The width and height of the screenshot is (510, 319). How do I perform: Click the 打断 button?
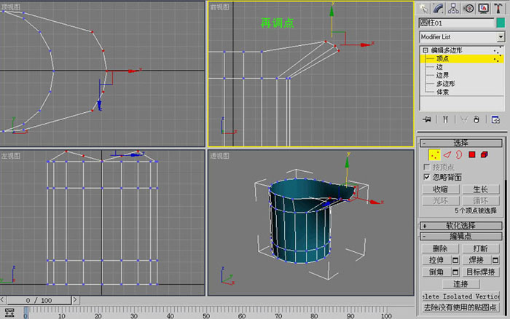click(481, 248)
